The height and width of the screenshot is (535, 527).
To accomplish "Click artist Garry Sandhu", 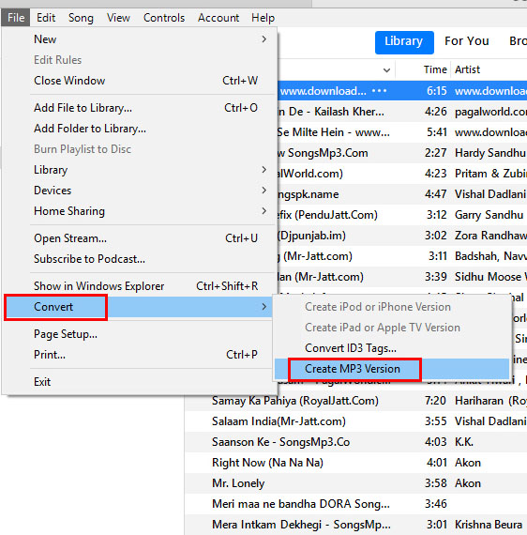I will click(489, 215).
